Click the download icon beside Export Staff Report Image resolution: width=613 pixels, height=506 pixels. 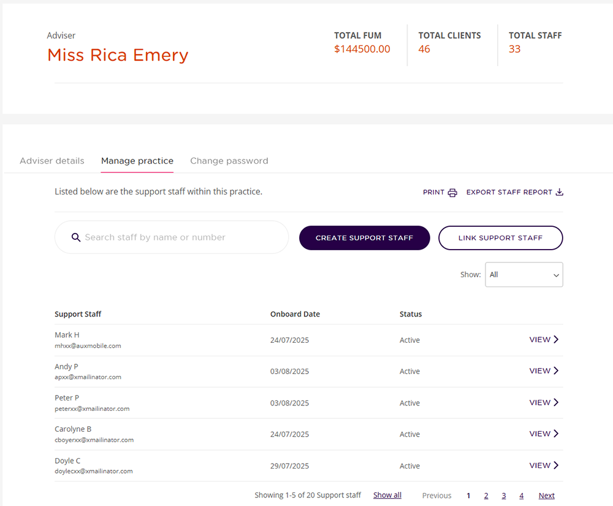click(559, 192)
